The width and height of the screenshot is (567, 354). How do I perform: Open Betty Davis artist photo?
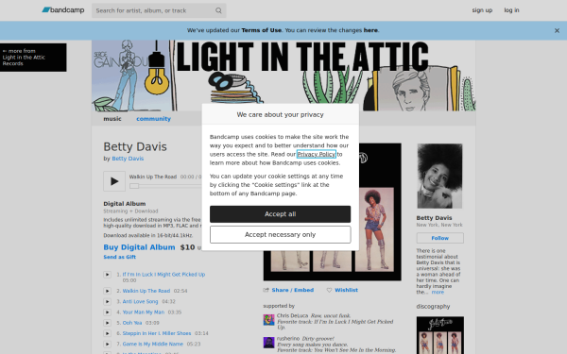click(x=439, y=176)
